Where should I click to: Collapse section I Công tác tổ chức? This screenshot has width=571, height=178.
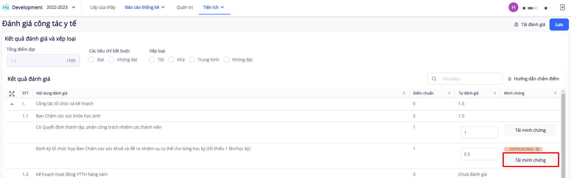12,104
